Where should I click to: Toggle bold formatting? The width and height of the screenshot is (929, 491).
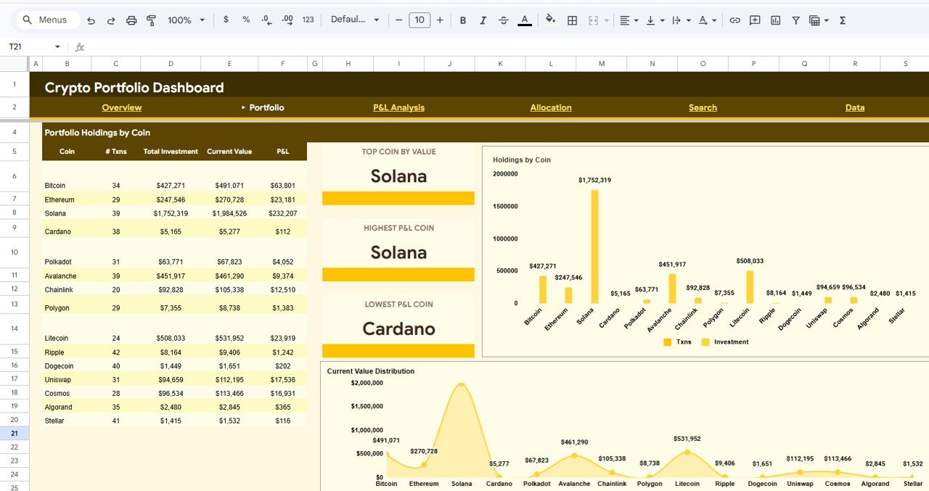tap(462, 20)
